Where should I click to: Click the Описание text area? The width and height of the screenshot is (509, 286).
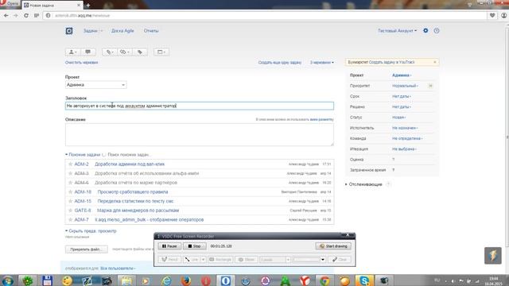pos(200,134)
